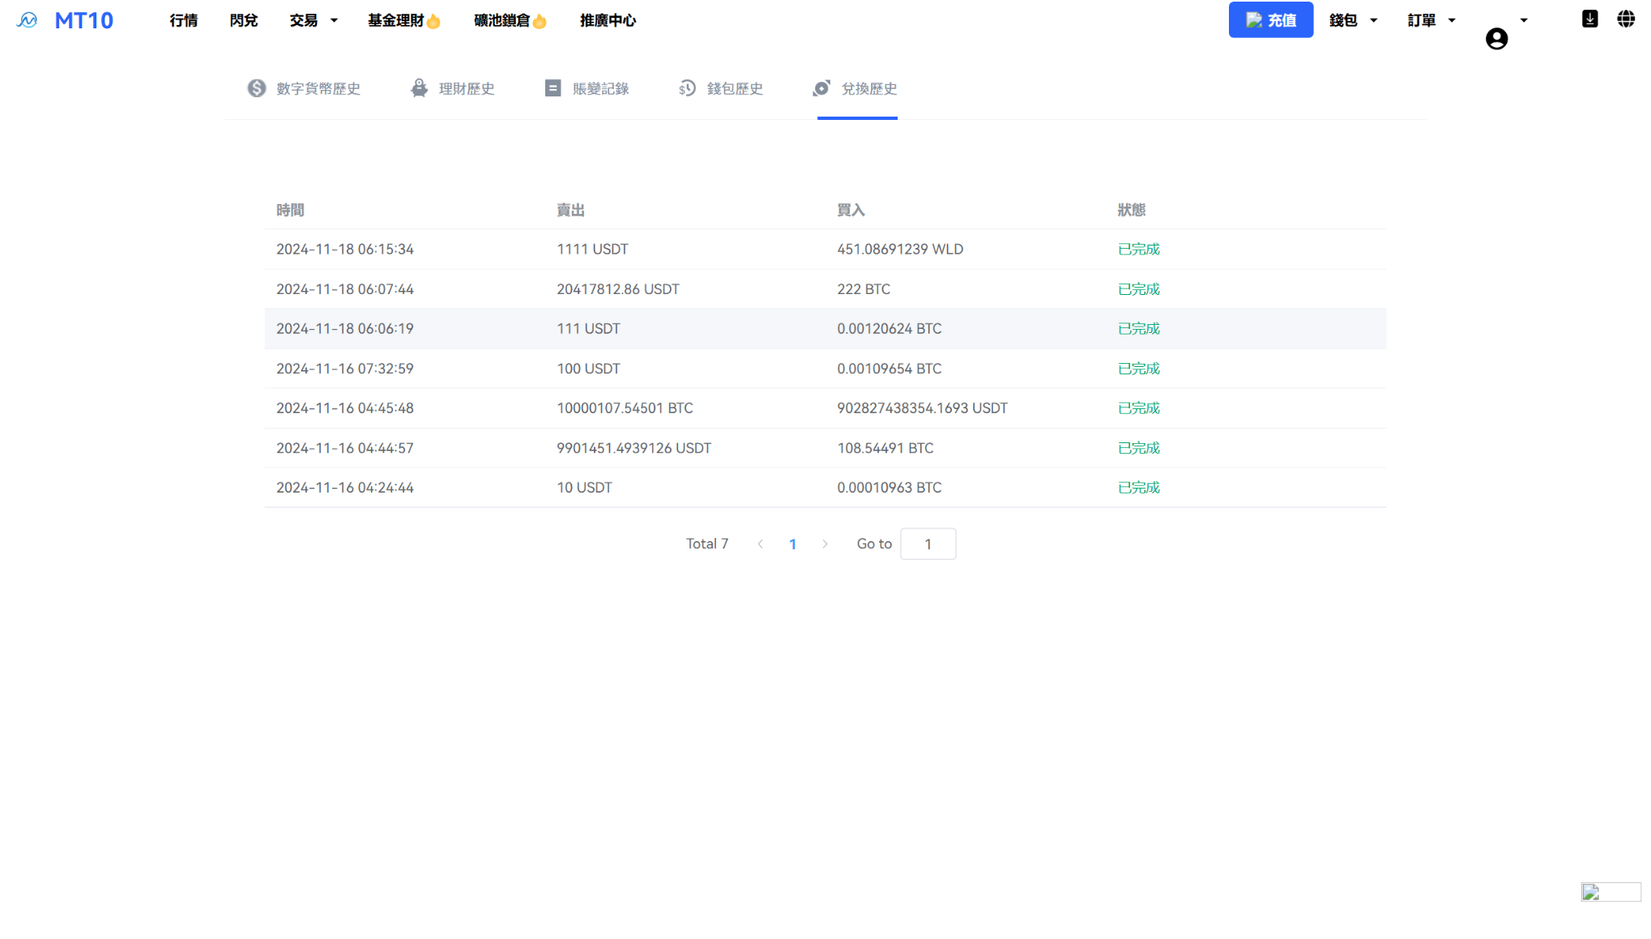Click timestamp 2024-11-18 06:15:34
1651x939 pixels.
click(345, 250)
